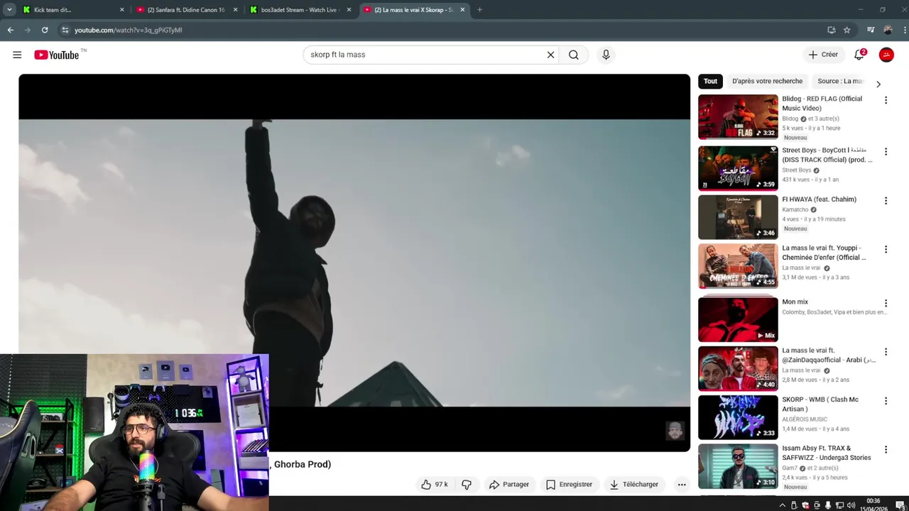Image resolution: width=909 pixels, height=511 pixels.
Task: Open options for SKORP - WMB video
Action: point(886,401)
